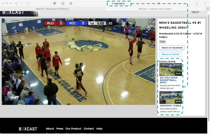Select the 'a smarter way to stream' tab

155,9
